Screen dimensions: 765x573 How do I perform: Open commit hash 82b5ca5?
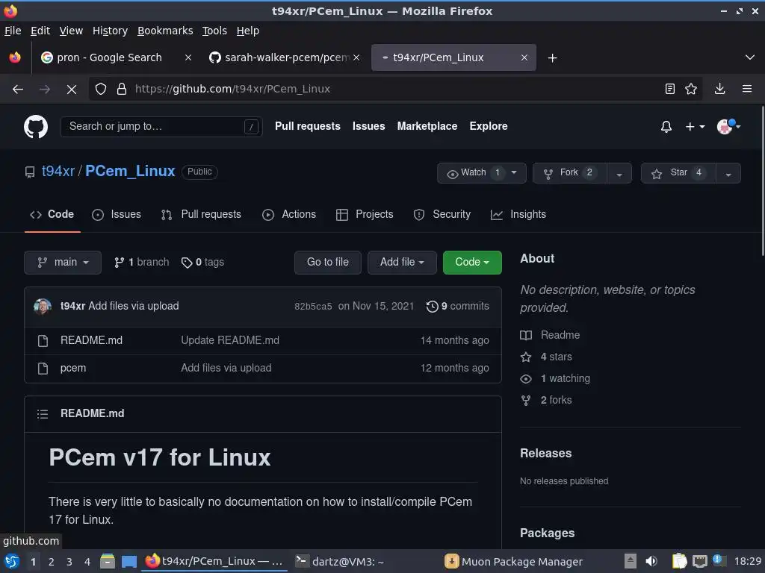point(313,307)
